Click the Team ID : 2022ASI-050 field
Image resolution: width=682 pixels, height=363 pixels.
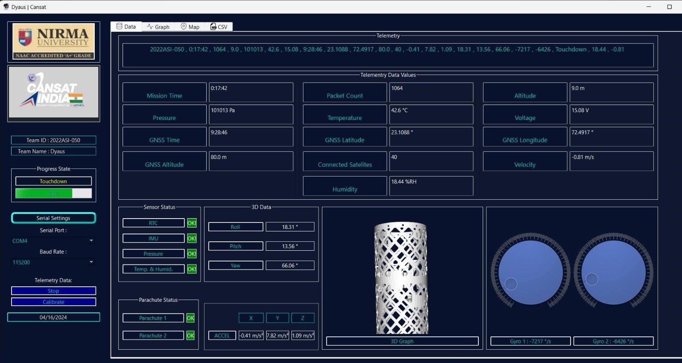point(54,140)
